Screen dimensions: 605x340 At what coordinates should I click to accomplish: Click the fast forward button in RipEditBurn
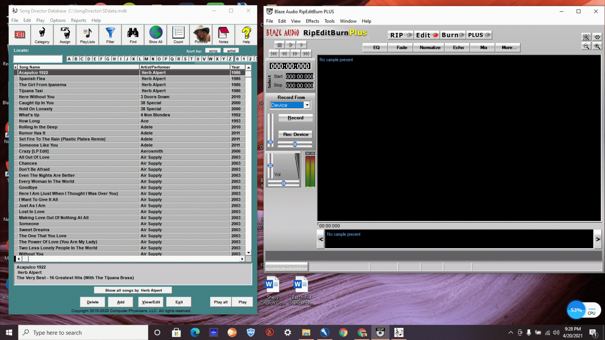pyautogui.click(x=295, y=54)
